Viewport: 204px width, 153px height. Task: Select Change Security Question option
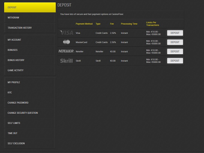click(30, 113)
